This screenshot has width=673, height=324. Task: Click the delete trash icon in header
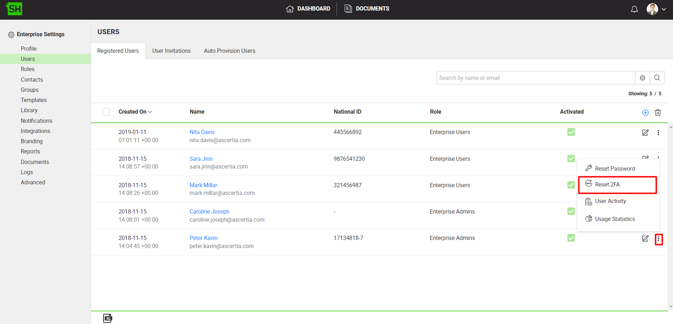click(x=658, y=113)
